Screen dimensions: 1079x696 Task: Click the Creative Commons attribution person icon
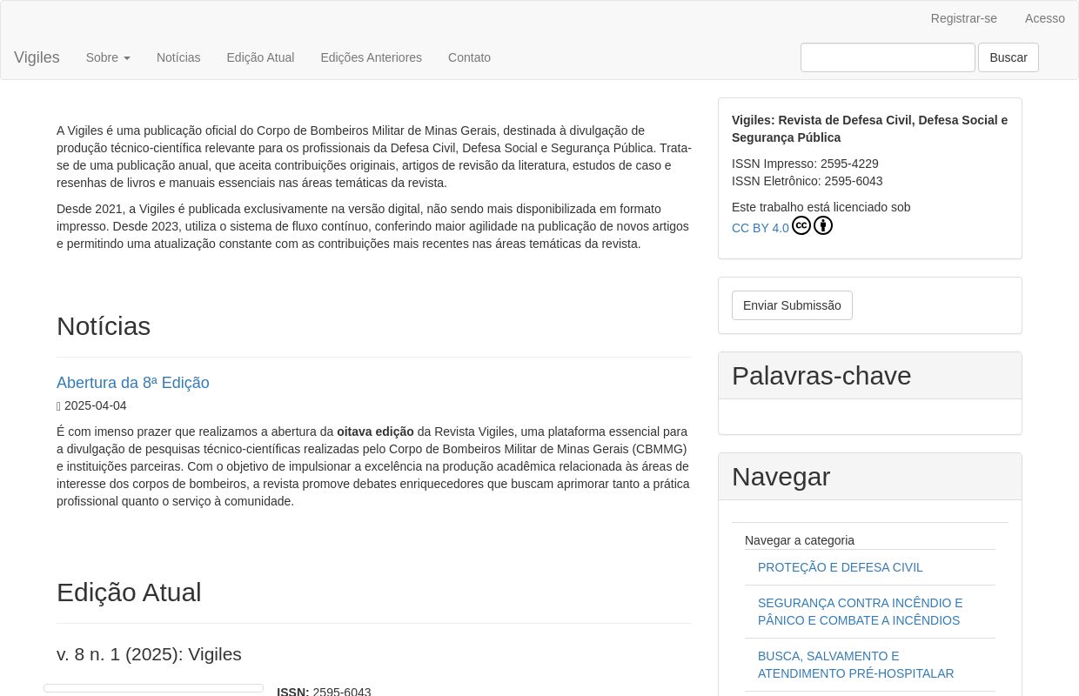pos(823,226)
